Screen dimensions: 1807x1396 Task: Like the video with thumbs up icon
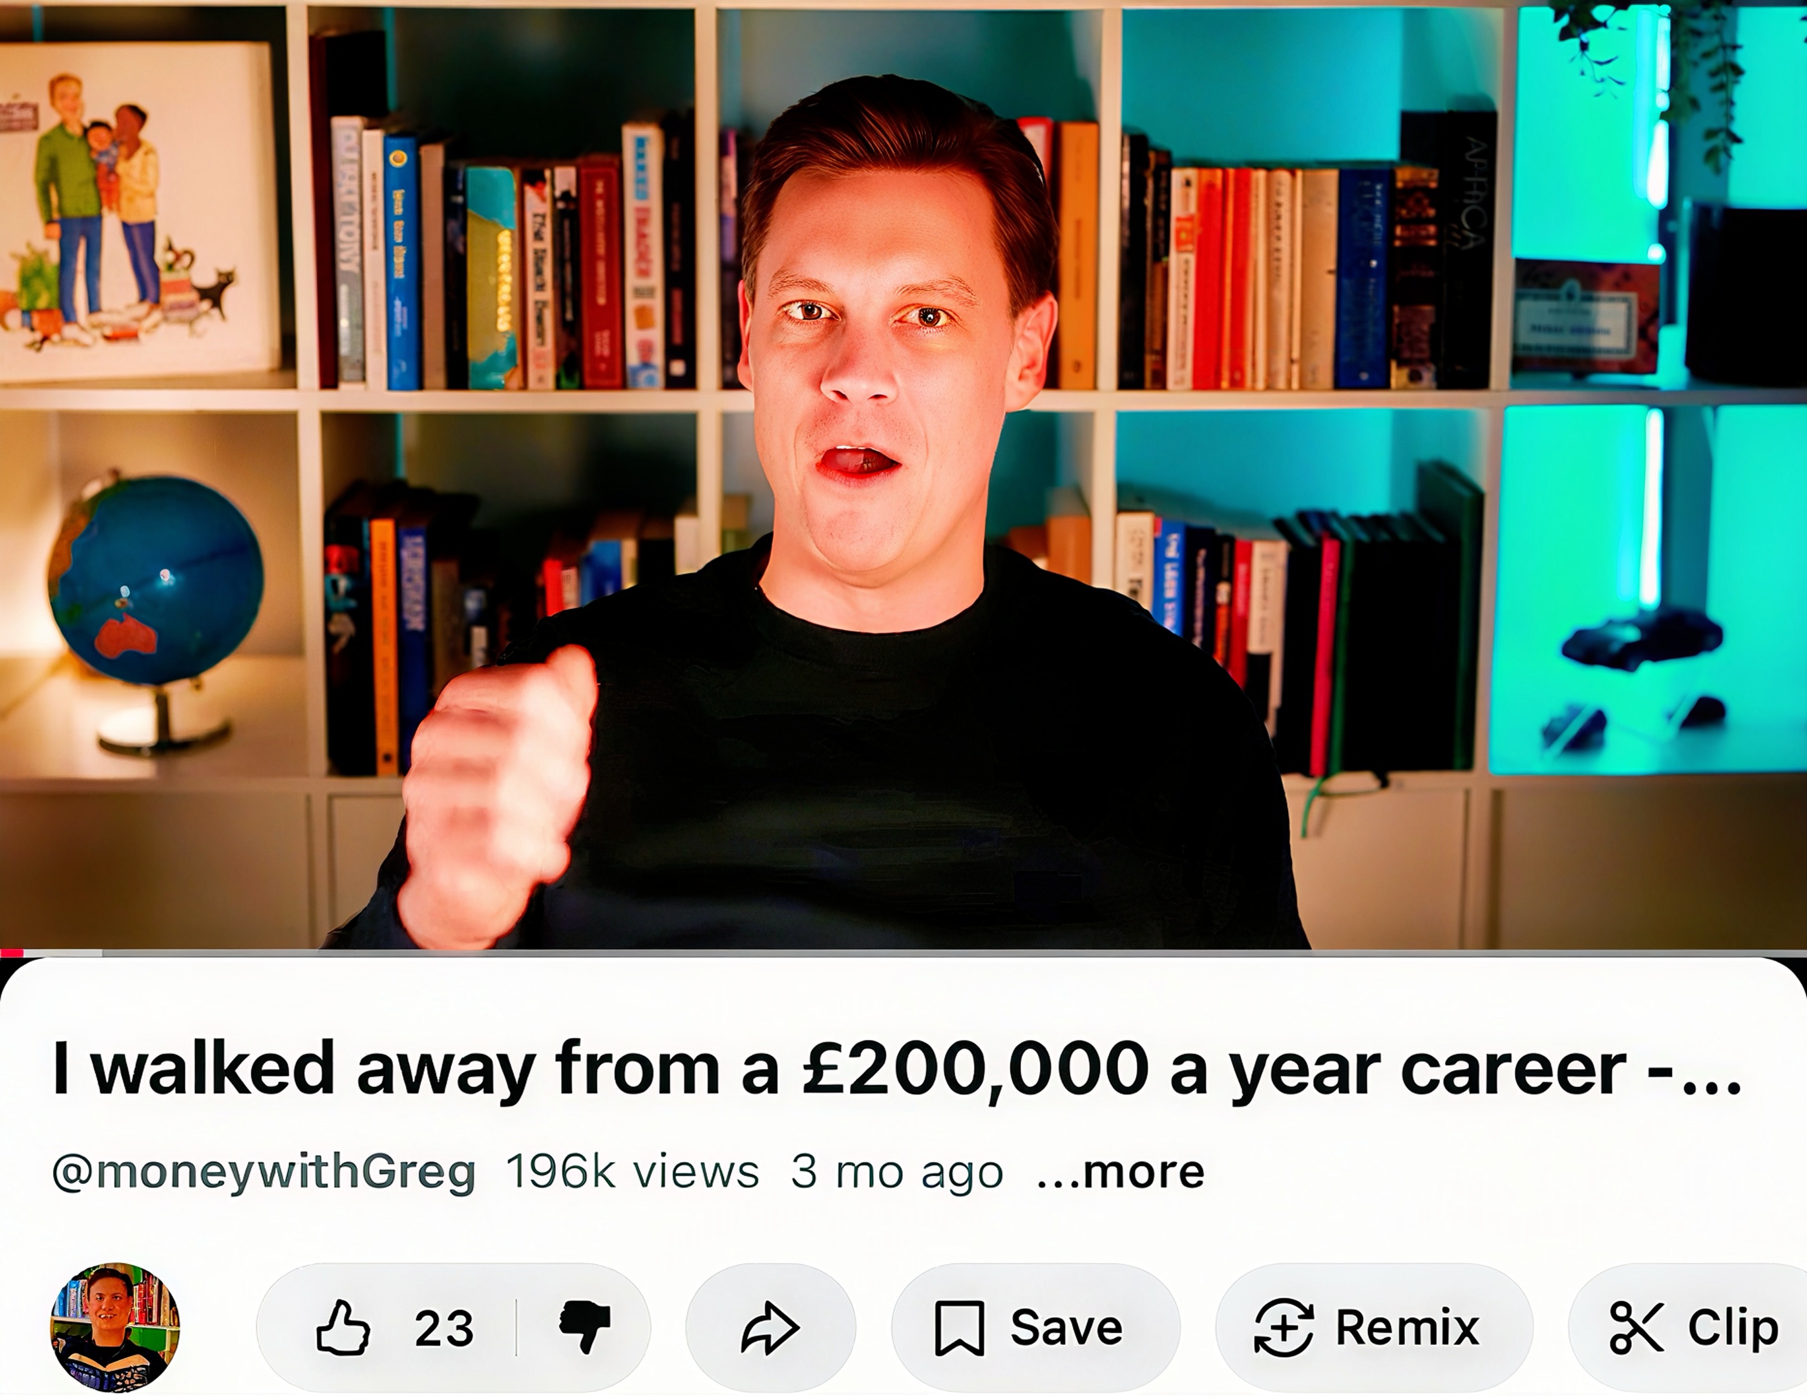pyautogui.click(x=343, y=1327)
